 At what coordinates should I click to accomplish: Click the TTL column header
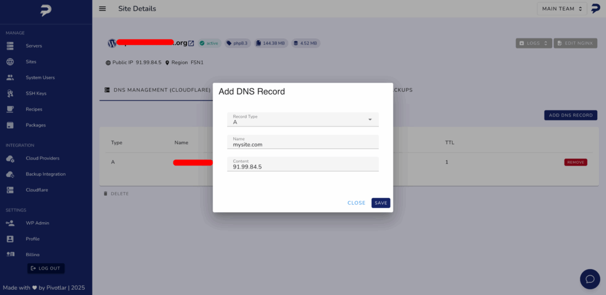(x=450, y=142)
